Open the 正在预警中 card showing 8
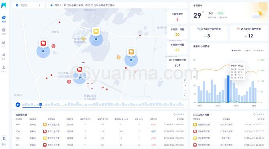 pos(177,17)
